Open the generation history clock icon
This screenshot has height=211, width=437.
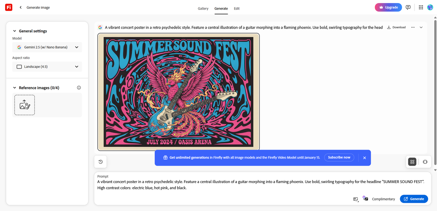tap(101, 162)
